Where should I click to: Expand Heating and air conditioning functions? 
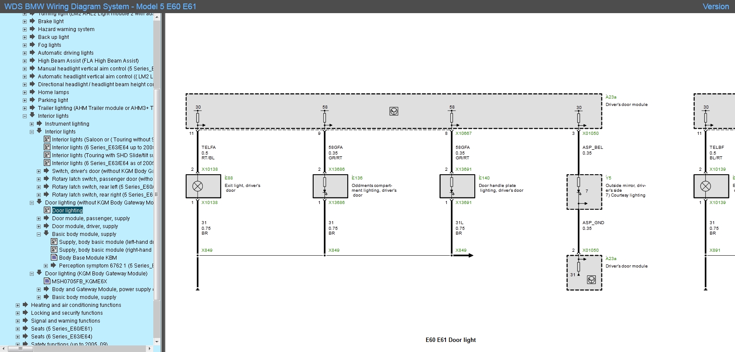coord(18,305)
